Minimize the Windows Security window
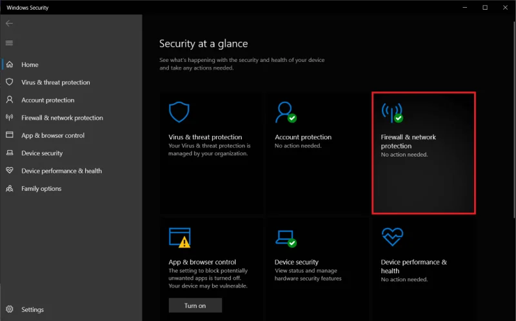Image resolution: width=516 pixels, height=321 pixels. (x=464, y=7)
